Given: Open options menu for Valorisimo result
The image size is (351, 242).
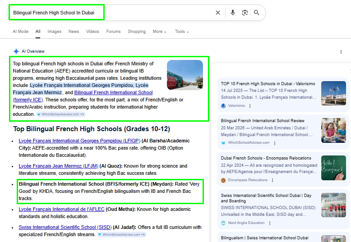Looking at the screenshot, I should click(x=250, y=106).
